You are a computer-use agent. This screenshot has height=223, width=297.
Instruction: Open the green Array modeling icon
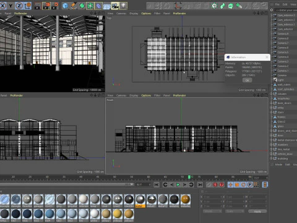click(x=90, y=6)
